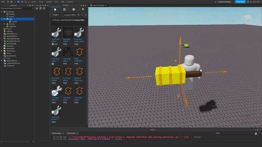Select Camera in the Explorer tree

[12, 14]
